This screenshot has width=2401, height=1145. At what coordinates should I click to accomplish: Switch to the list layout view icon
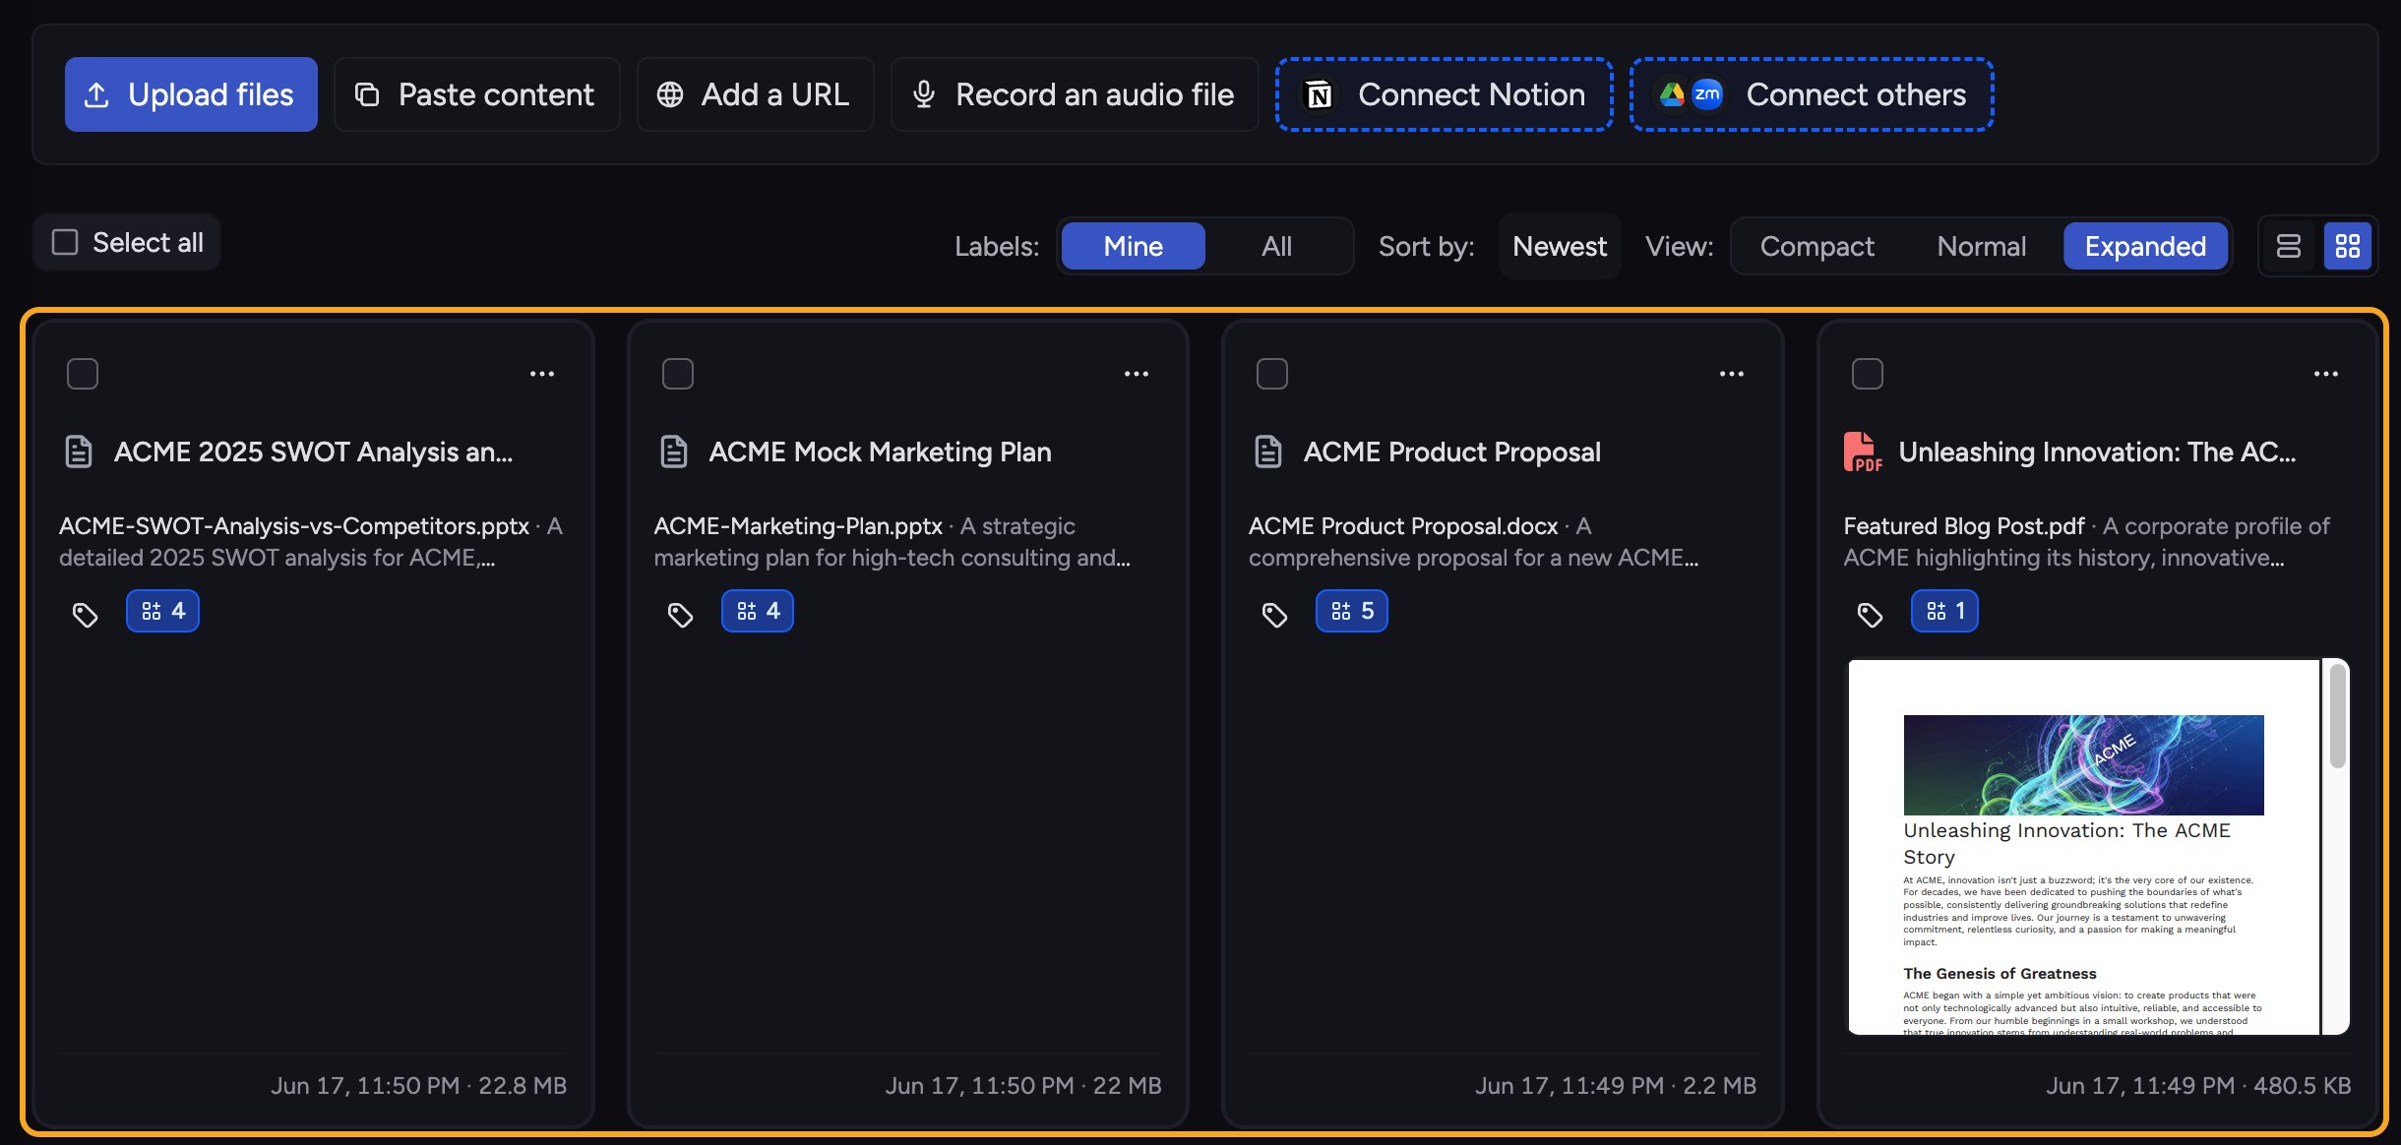[x=2289, y=246]
